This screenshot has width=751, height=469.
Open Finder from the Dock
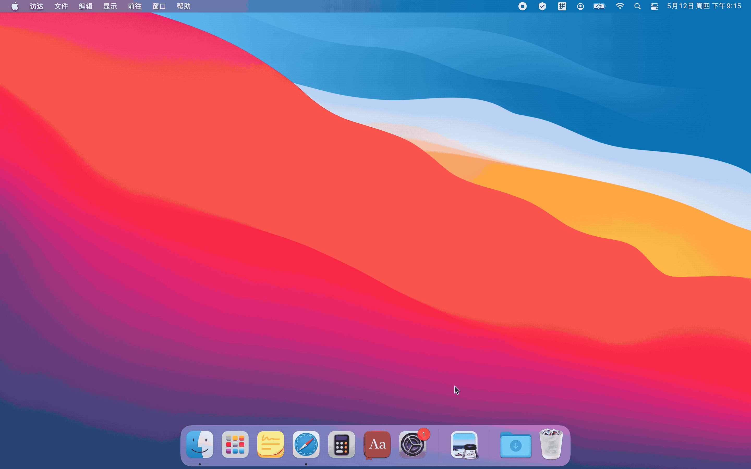tap(199, 445)
